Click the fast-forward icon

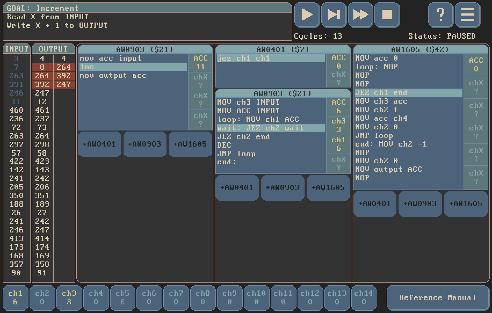click(x=360, y=15)
